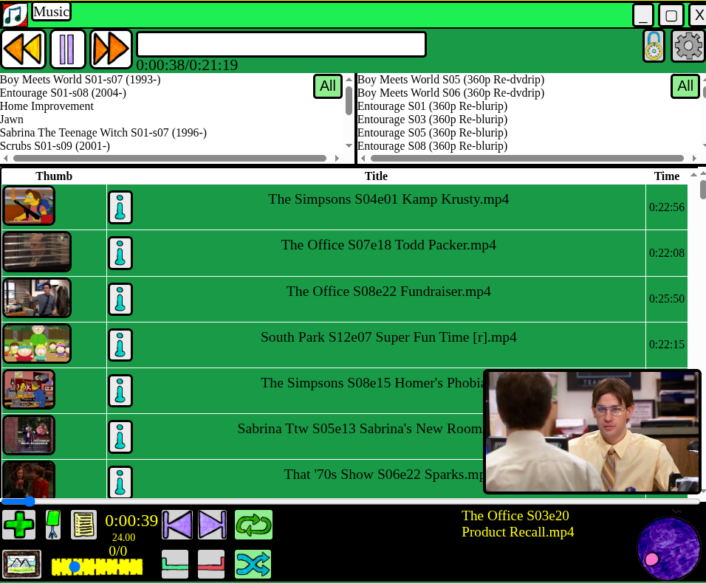This screenshot has width=706, height=583.
Task: Click The Office S08e22 Fundraiser thumbnail
Action: click(37, 297)
